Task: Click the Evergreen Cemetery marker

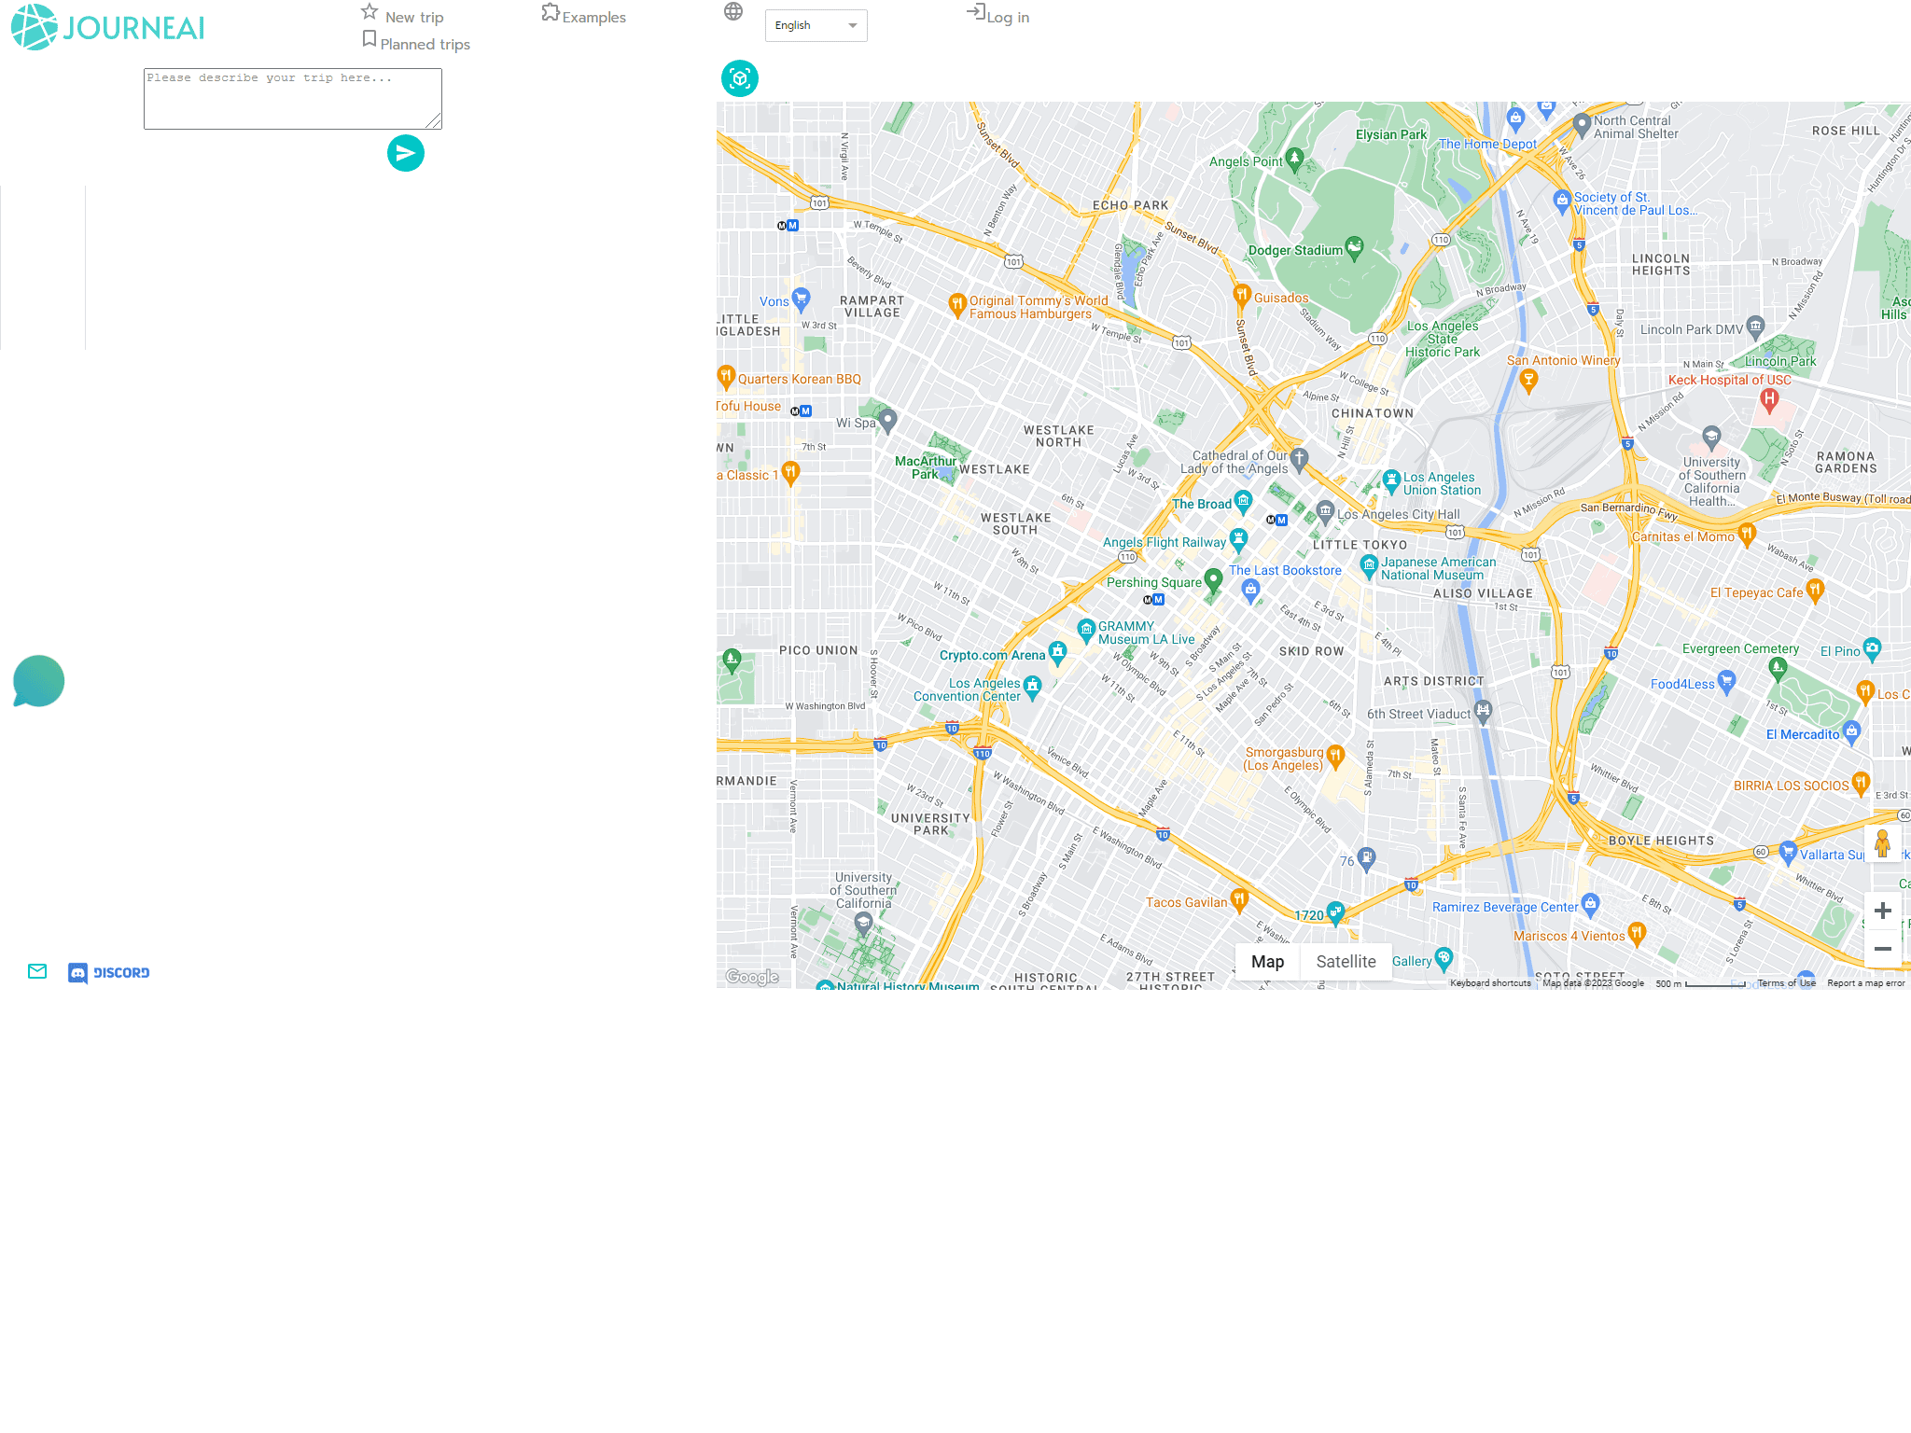Action: click(1778, 667)
